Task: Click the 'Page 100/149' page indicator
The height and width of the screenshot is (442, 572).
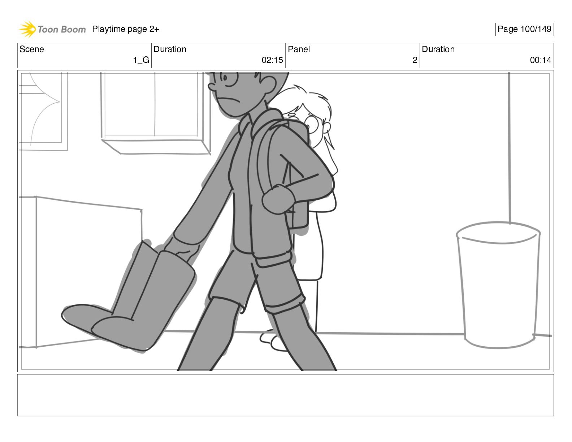Action: click(524, 29)
